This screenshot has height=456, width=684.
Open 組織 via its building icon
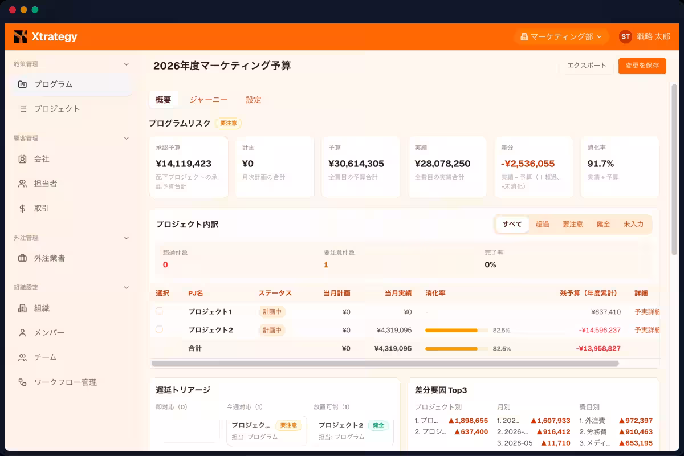click(x=22, y=308)
